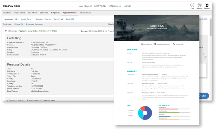This screenshot has height=130, width=217.
Task: Click the phone icon on CV
Action: click(174, 44)
